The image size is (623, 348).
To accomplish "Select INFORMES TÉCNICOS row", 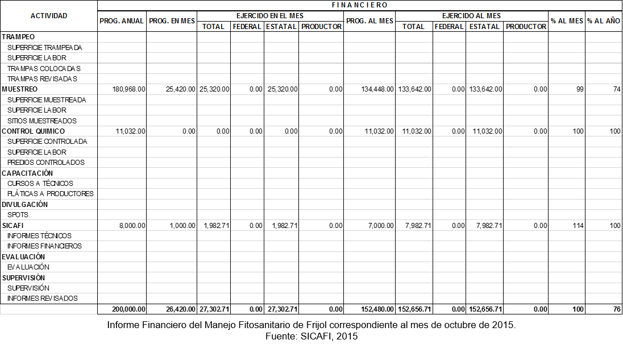I will tap(39, 237).
